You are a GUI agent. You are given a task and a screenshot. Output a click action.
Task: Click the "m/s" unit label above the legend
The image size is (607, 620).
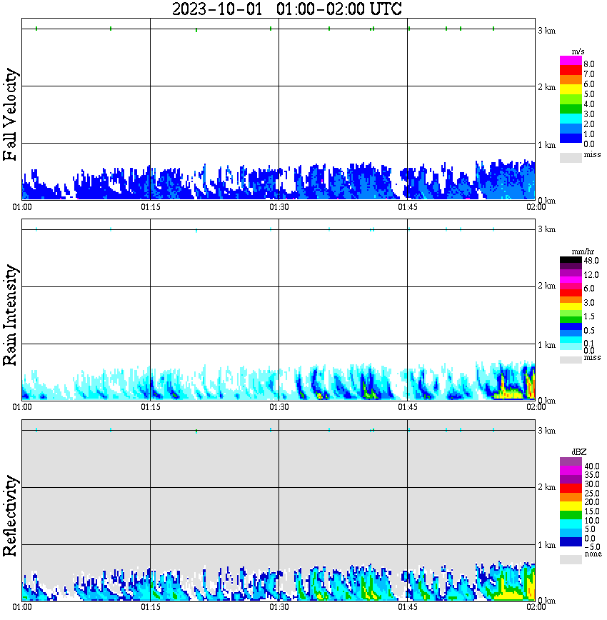click(x=578, y=51)
